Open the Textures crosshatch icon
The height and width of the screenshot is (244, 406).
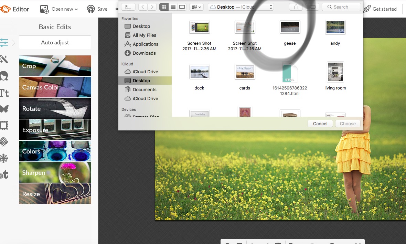(x=4, y=142)
